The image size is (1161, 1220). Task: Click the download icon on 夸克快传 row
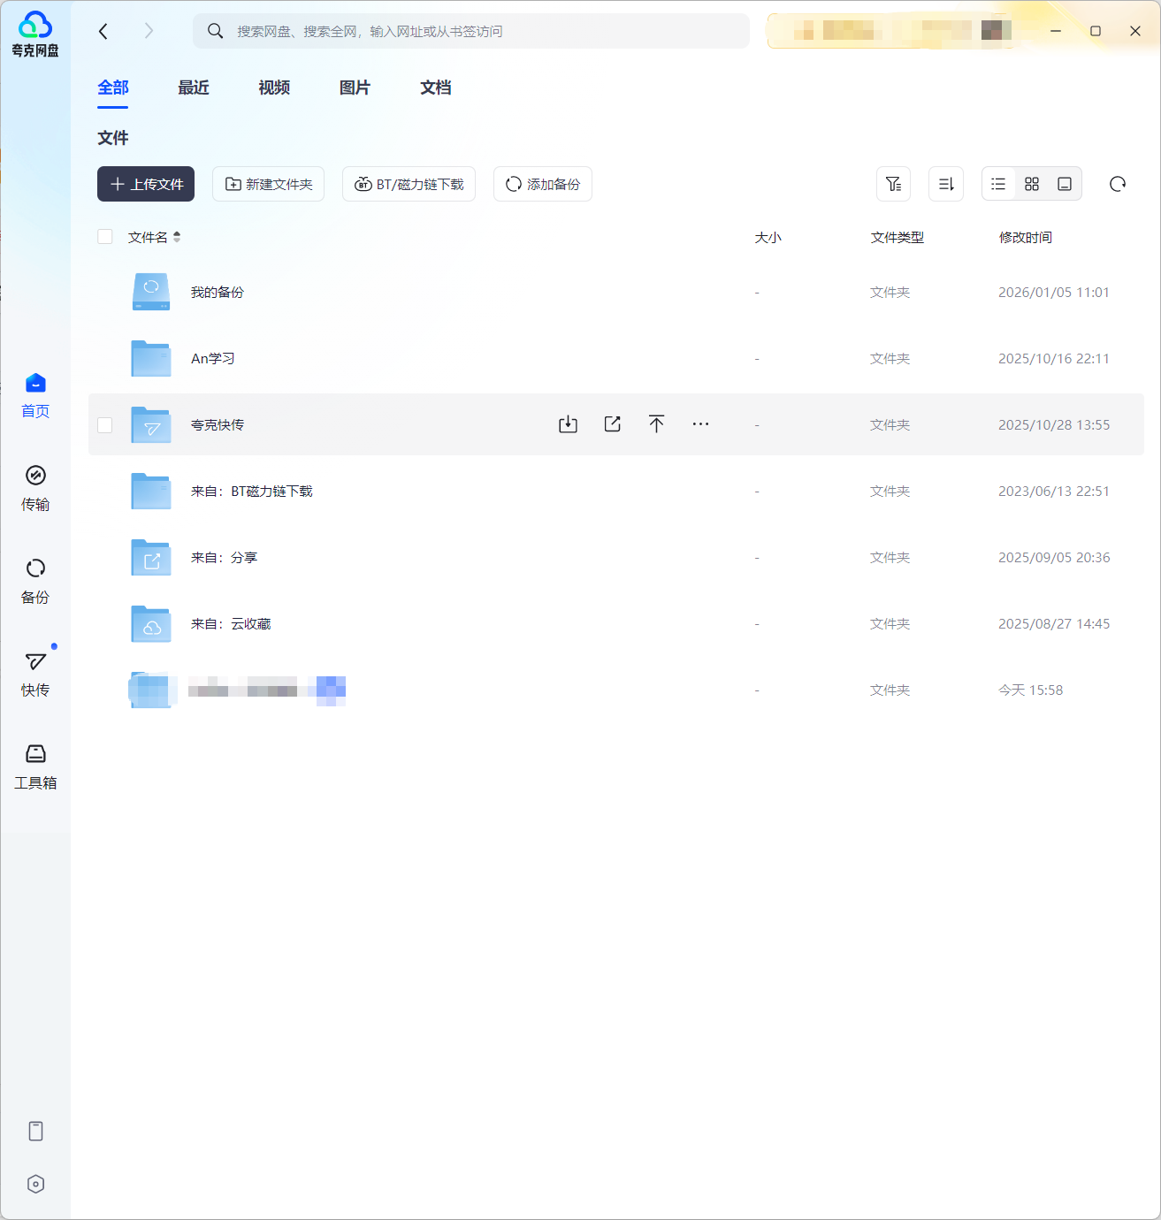pyautogui.click(x=568, y=424)
